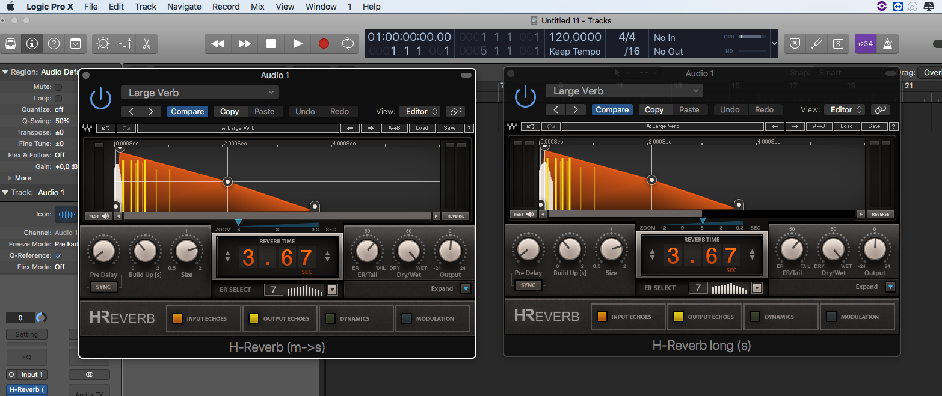
Task: Open Expand arrow in right plugin
Action: click(890, 287)
